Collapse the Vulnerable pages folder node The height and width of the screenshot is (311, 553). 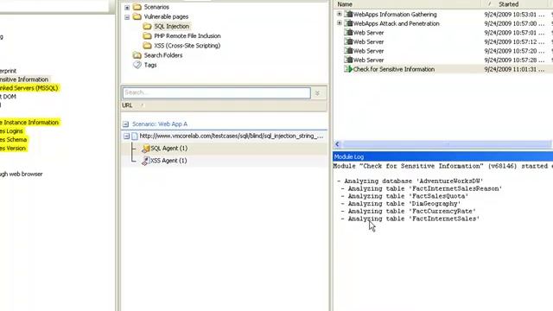[127, 17]
